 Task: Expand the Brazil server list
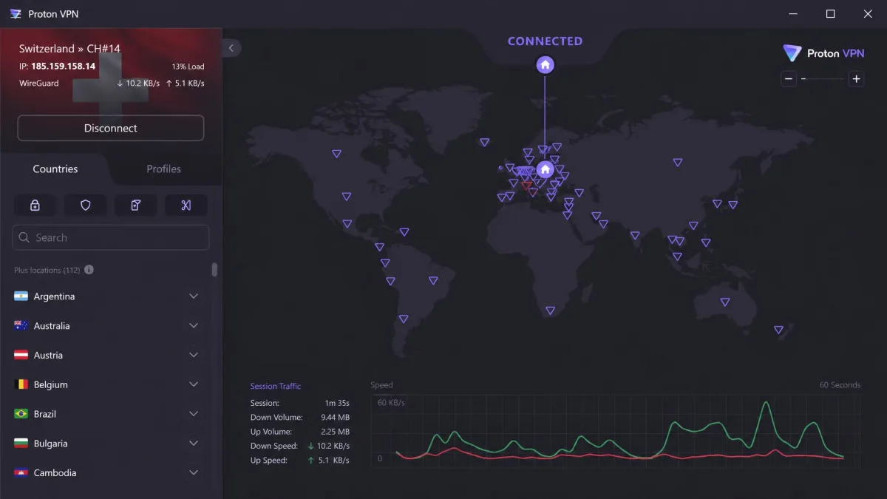pos(194,414)
